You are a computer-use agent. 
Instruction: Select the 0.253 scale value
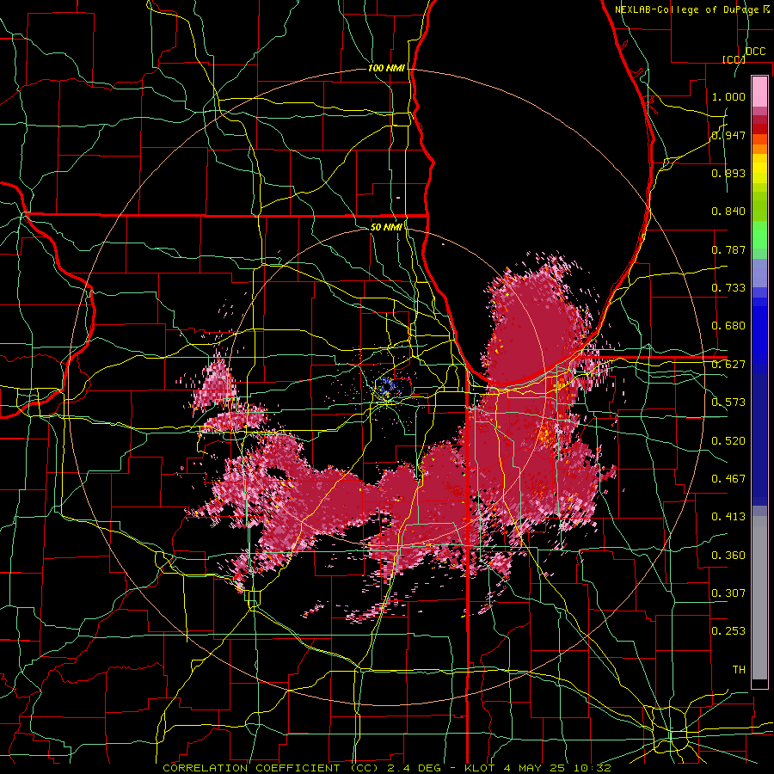(x=728, y=631)
